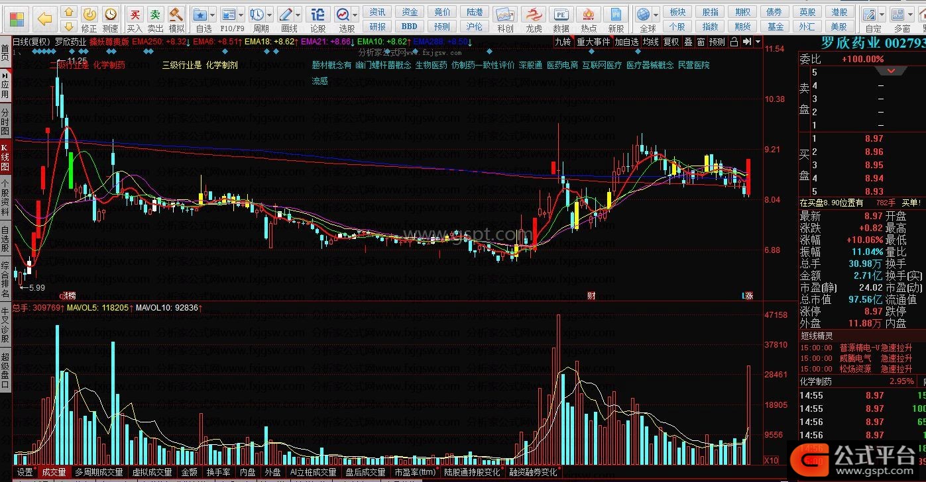Click the 财 marker on the chart timeline
The width and height of the screenshot is (926, 482).
click(591, 296)
